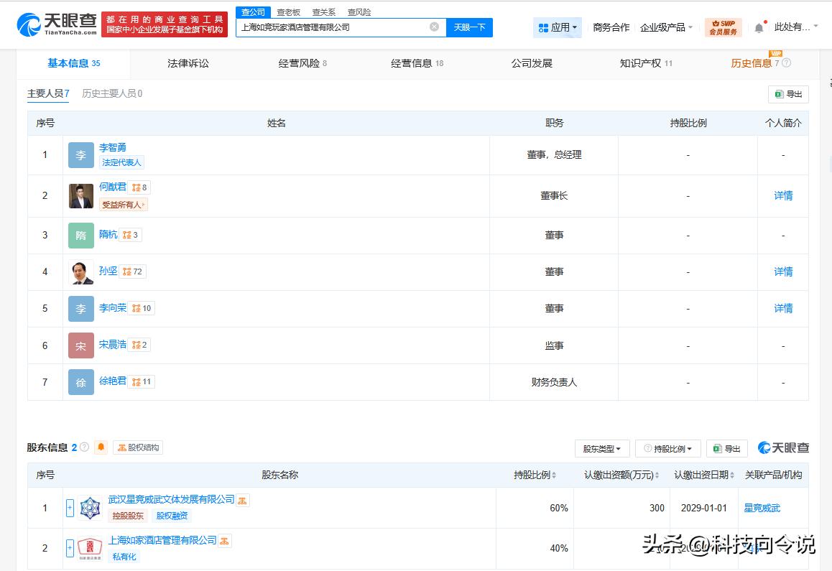
Task: Click the 上海如家酒店 company logo
Action: click(x=90, y=548)
